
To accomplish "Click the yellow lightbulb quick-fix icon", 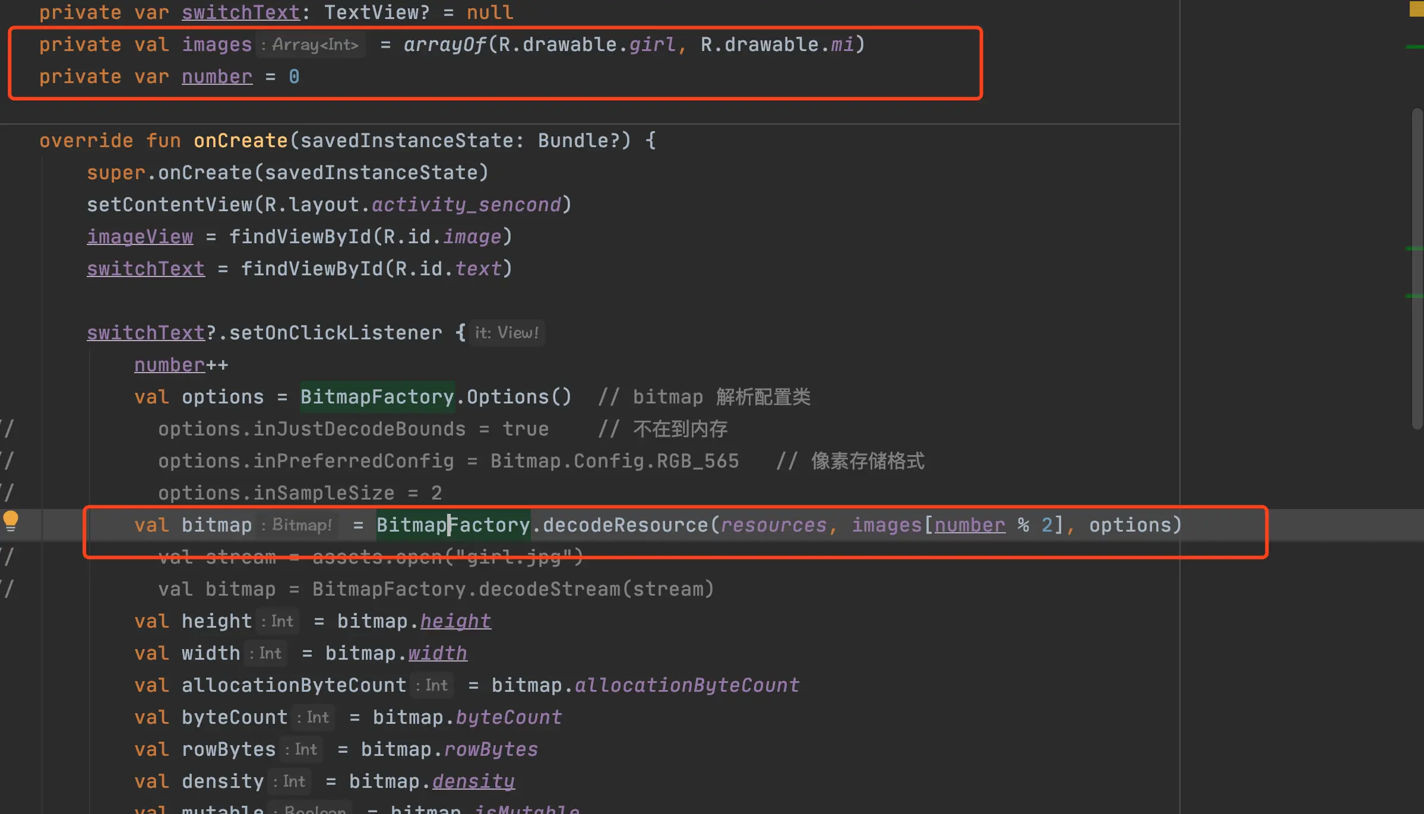I will (11, 521).
